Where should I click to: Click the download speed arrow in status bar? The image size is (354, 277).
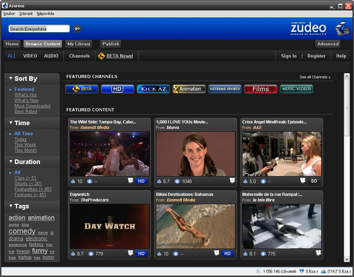coord(302,271)
